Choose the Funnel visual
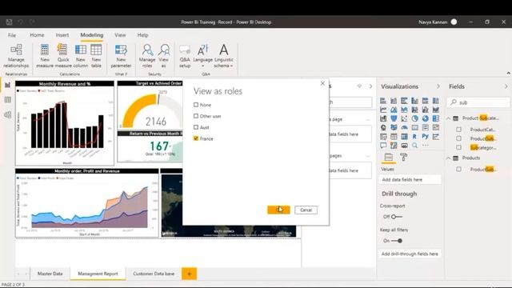The height and width of the screenshot is (288, 512). click(x=394, y=118)
